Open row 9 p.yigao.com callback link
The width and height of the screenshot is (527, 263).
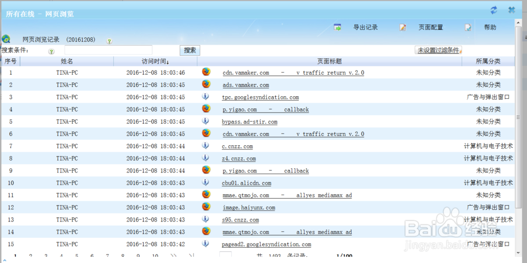266,171
